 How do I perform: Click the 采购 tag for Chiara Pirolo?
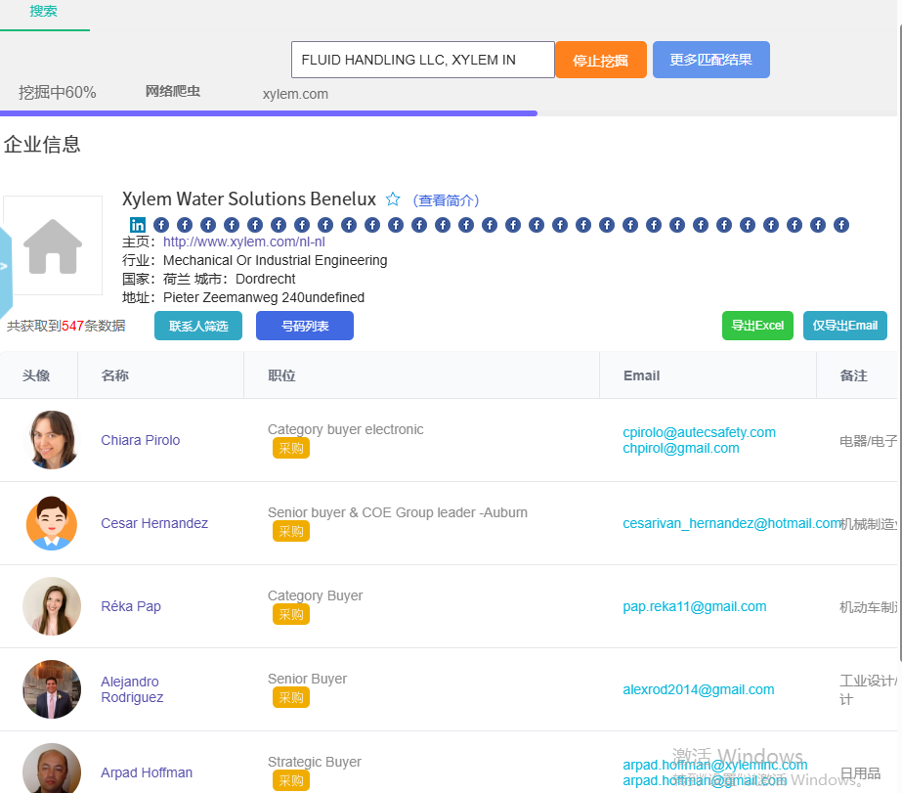(291, 448)
